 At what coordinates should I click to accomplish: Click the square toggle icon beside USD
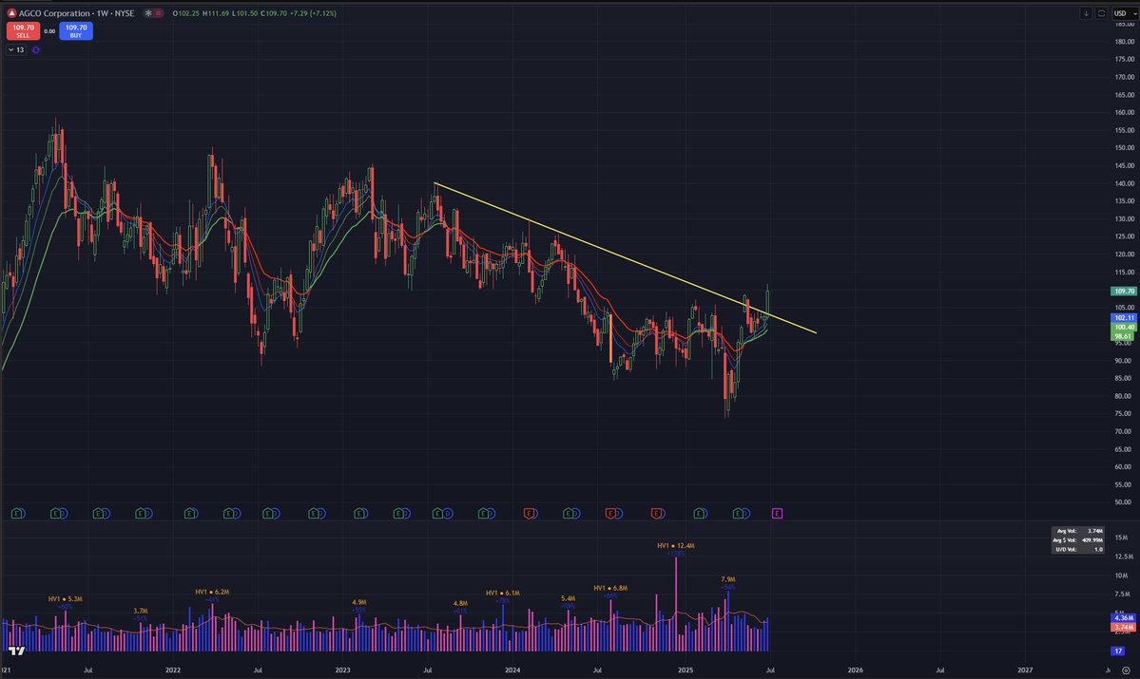[x=1101, y=13]
